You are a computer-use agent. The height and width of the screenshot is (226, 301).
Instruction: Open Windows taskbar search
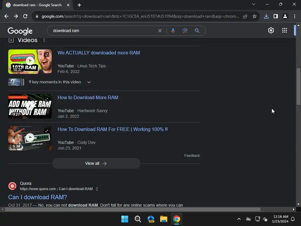(x=138, y=219)
